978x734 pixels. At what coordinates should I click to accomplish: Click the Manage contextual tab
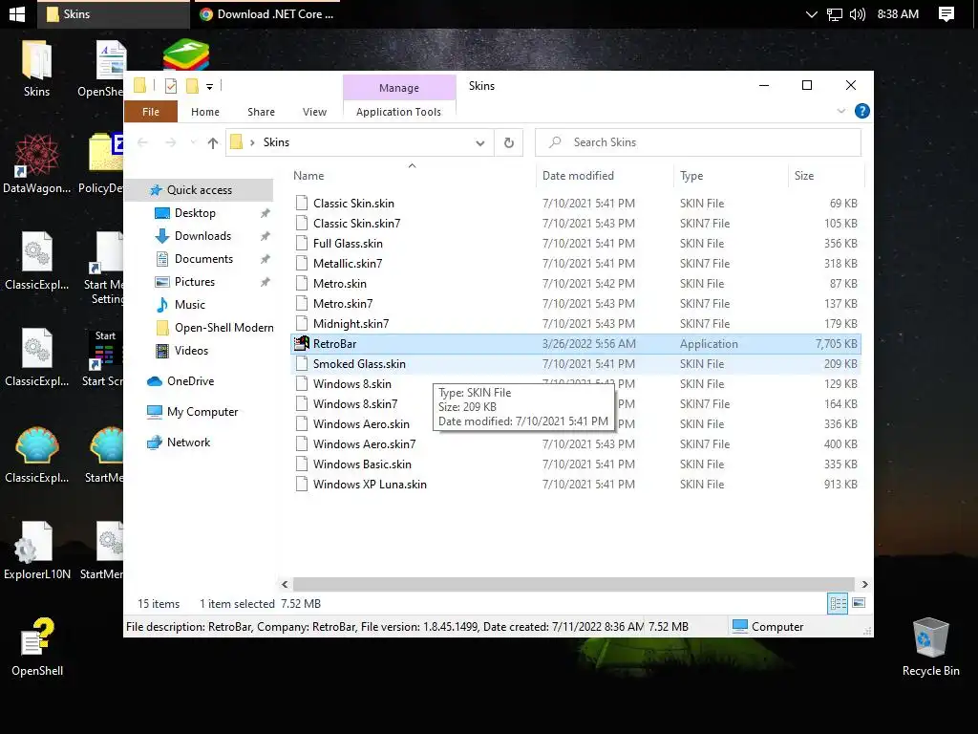[398, 88]
